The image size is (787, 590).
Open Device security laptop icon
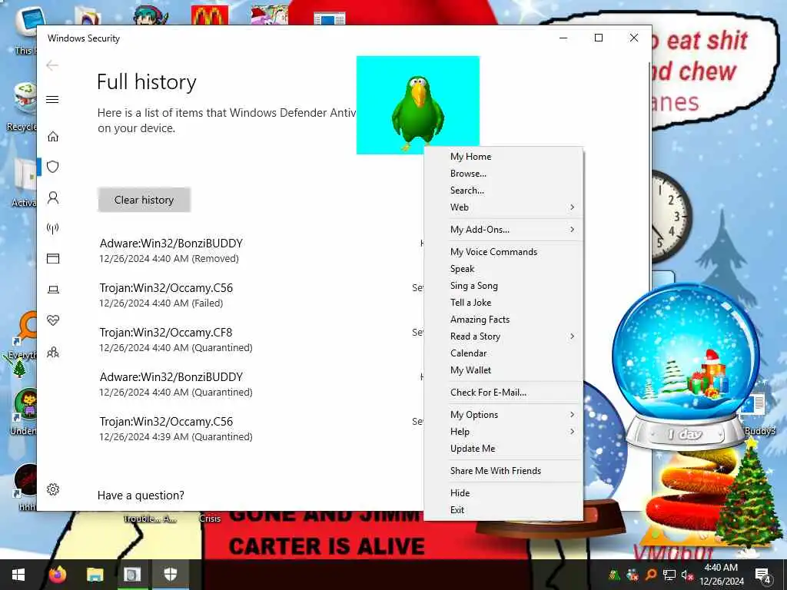click(53, 290)
